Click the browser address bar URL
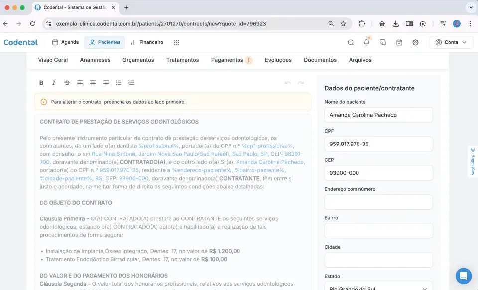478x290 pixels. [x=161, y=24]
